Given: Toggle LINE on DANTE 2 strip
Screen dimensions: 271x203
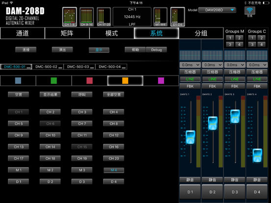Looking at the screenshot, I should pos(212,79).
